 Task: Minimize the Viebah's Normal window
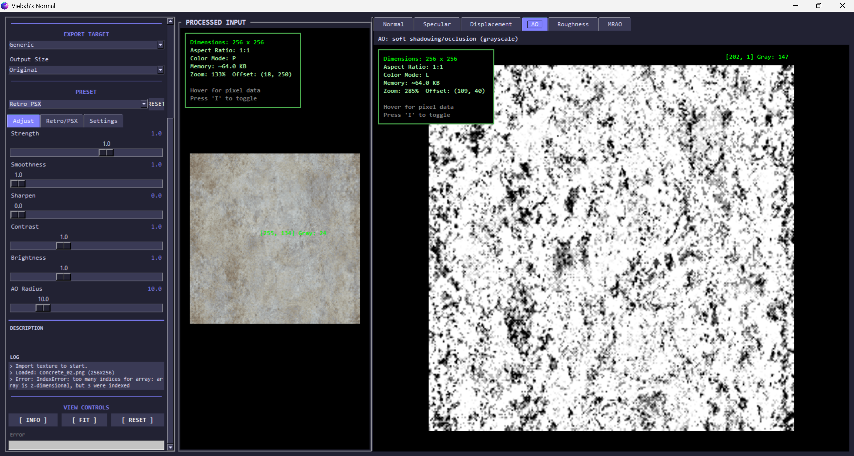point(796,6)
